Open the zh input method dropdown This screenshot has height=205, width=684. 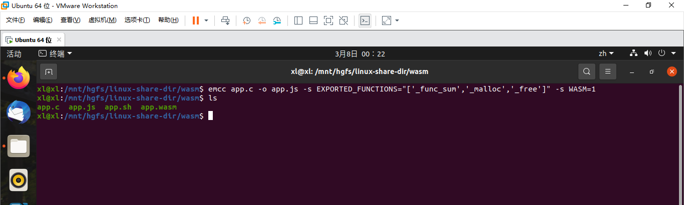pyautogui.click(x=606, y=53)
